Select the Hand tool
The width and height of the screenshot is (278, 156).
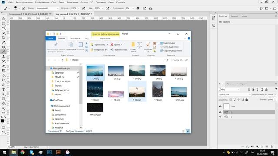tap(3, 104)
